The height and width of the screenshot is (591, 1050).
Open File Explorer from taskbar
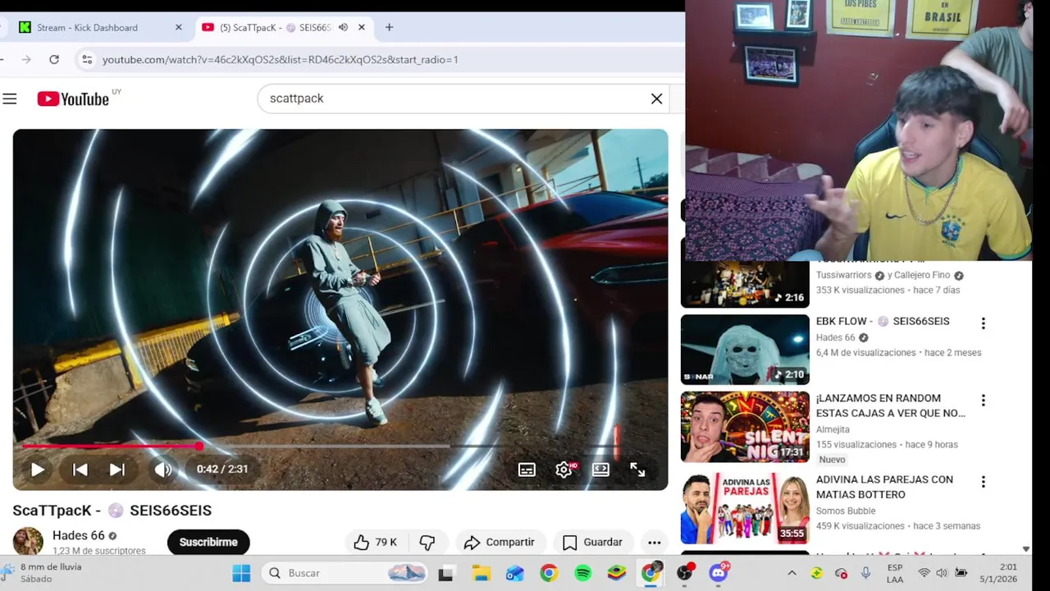pos(481,573)
